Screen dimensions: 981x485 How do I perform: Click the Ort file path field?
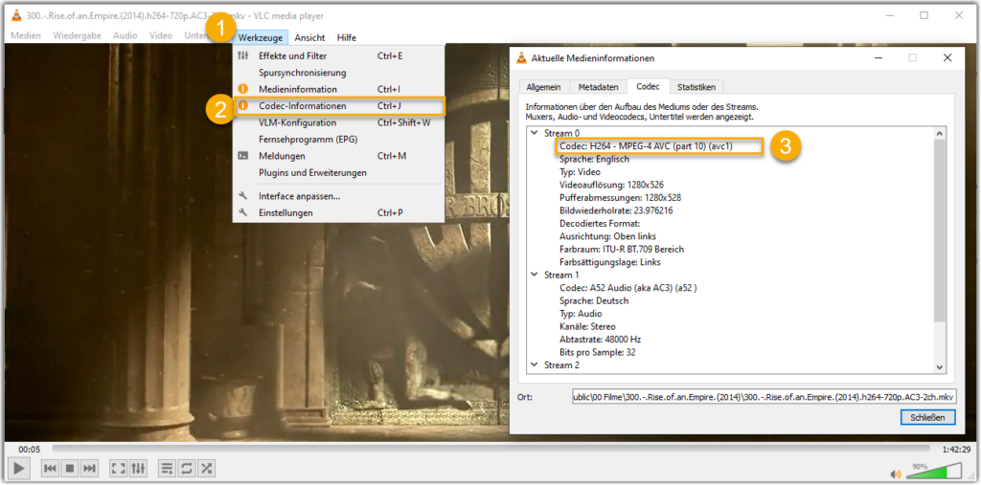tap(763, 397)
